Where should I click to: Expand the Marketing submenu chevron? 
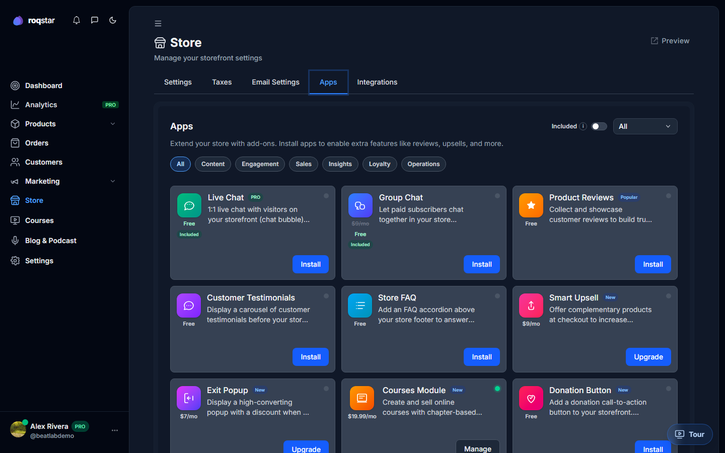click(113, 181)
